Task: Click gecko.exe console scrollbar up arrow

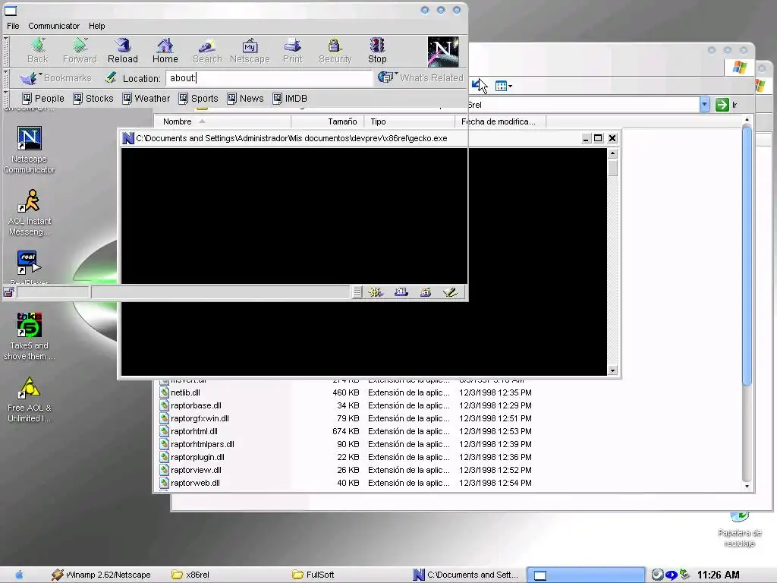Action: [x=613, y=153]
